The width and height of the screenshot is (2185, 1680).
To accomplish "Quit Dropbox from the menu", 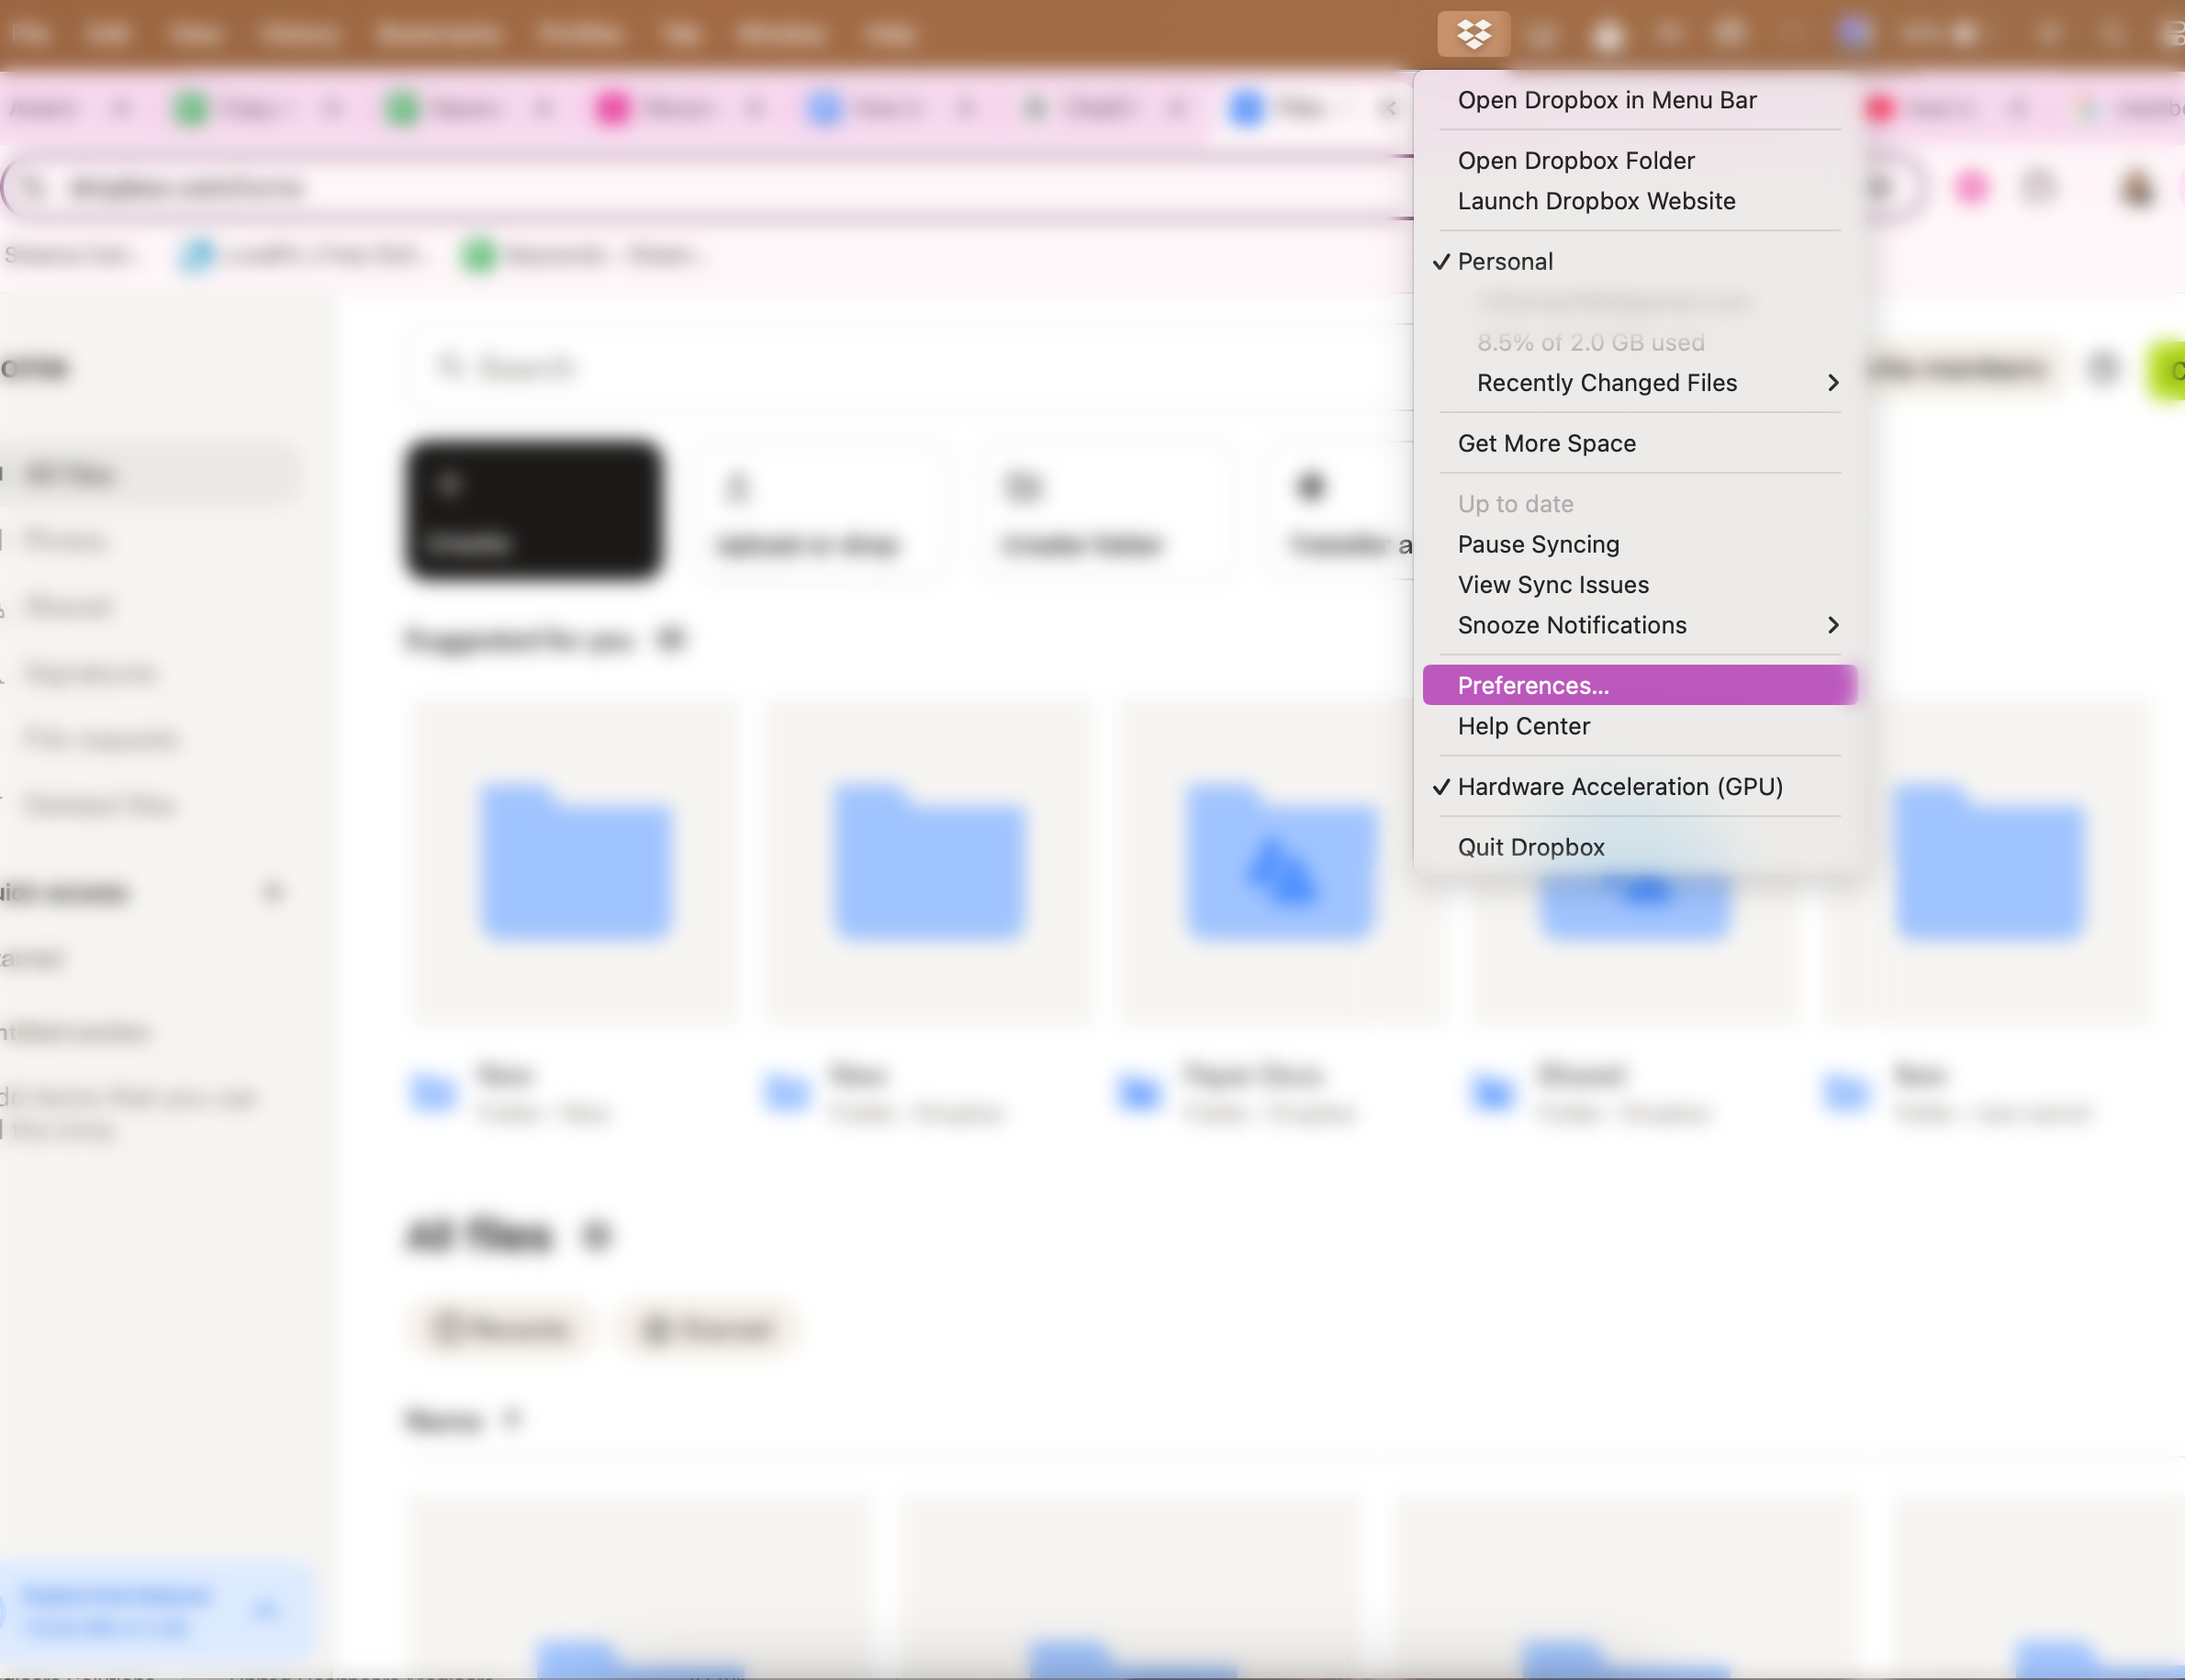I will [x=1530, y=847].
